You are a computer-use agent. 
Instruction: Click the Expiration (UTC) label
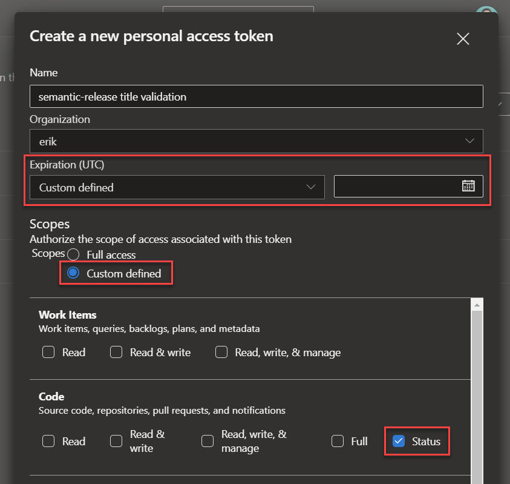click(x=67, y=165)
